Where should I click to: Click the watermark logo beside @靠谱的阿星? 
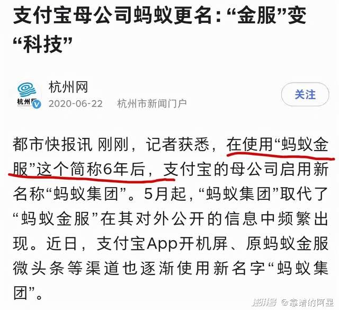(264, 303)
